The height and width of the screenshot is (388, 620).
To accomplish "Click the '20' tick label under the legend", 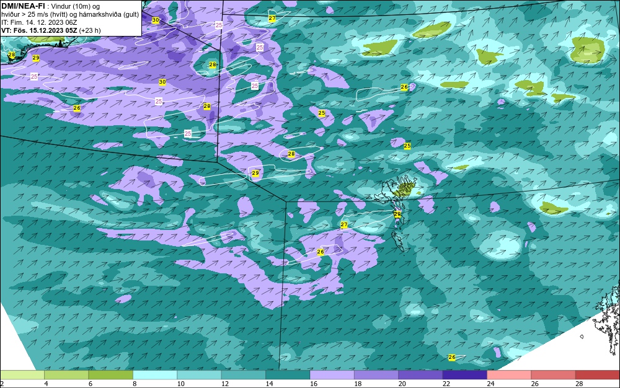I will [402, 384].
